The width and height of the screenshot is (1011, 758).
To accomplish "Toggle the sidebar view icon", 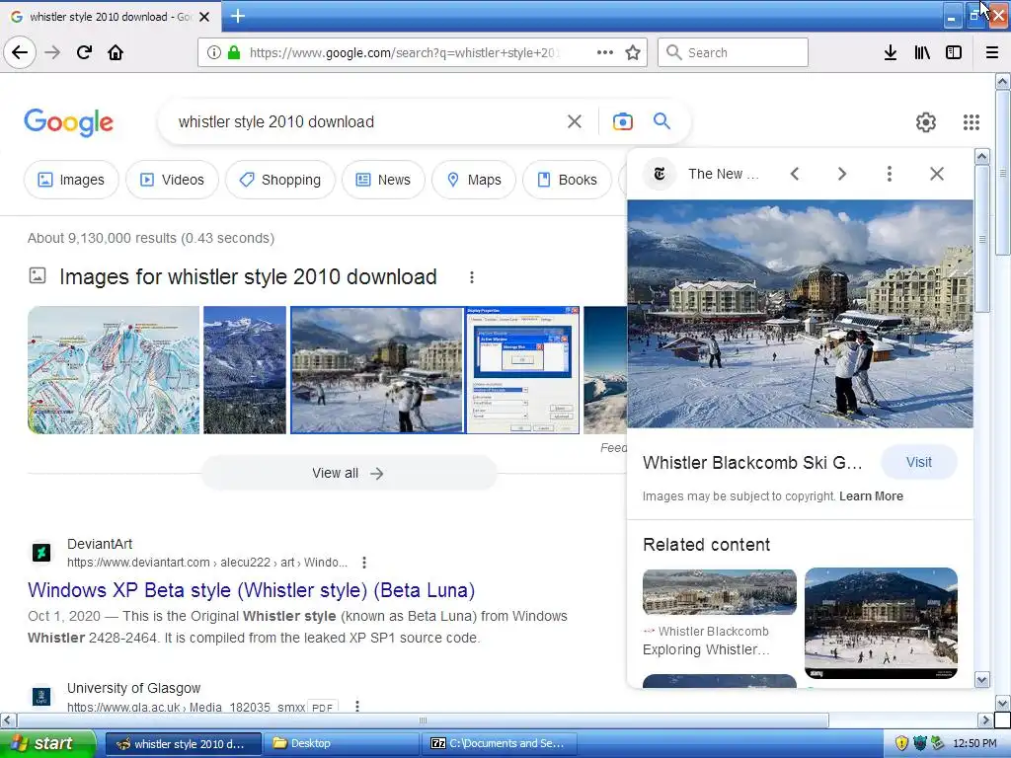I will 954,52.
